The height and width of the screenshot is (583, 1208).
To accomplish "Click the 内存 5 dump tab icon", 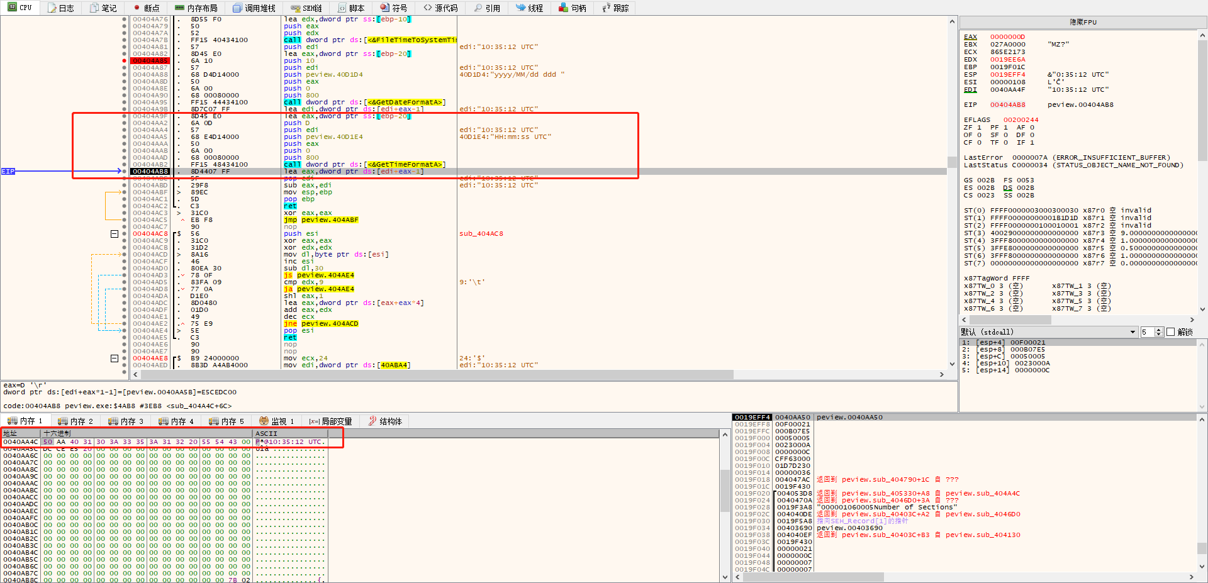I will (x=214, y=421).
